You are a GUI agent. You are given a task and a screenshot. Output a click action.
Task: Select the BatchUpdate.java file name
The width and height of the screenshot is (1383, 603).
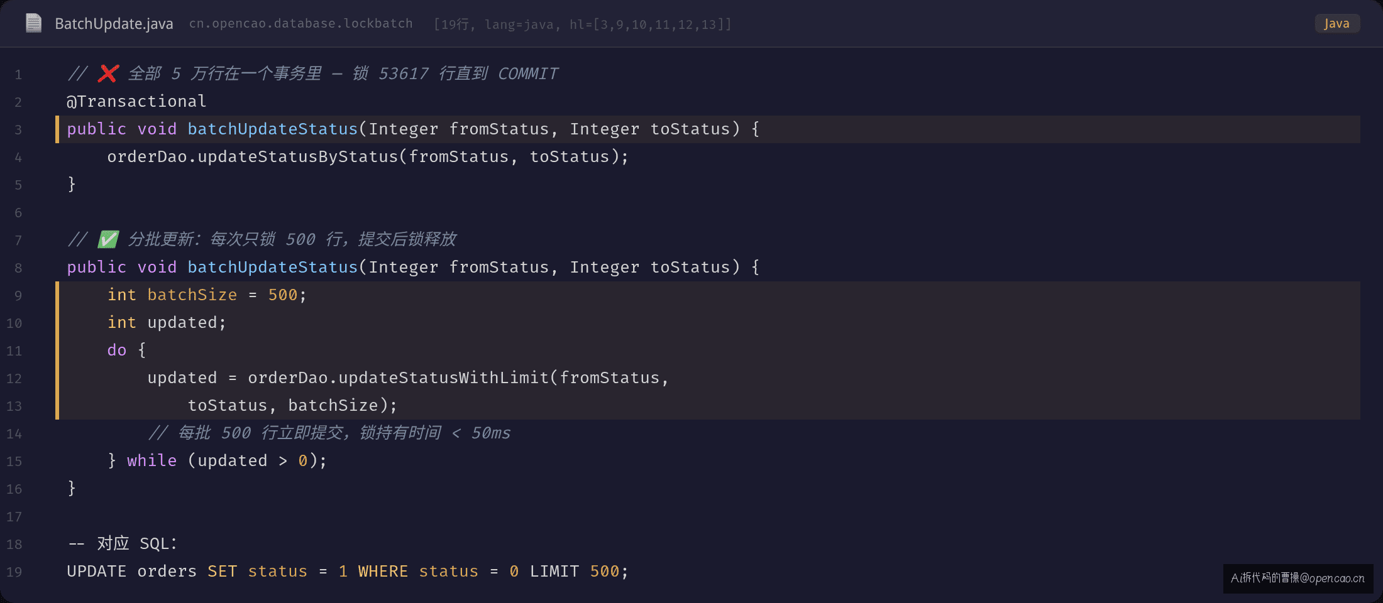tap(114, 24)
